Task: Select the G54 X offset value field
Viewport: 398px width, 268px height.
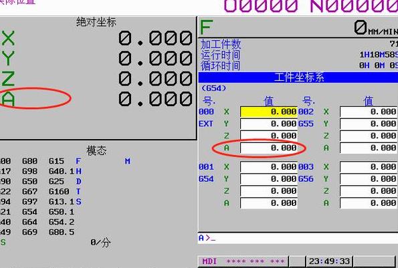Action: (x=269, y=167)
